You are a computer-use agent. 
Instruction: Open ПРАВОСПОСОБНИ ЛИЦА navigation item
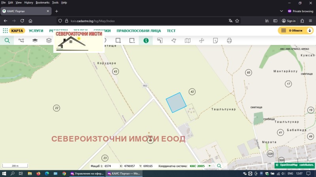pyautogui.click(x=139, y=31)
